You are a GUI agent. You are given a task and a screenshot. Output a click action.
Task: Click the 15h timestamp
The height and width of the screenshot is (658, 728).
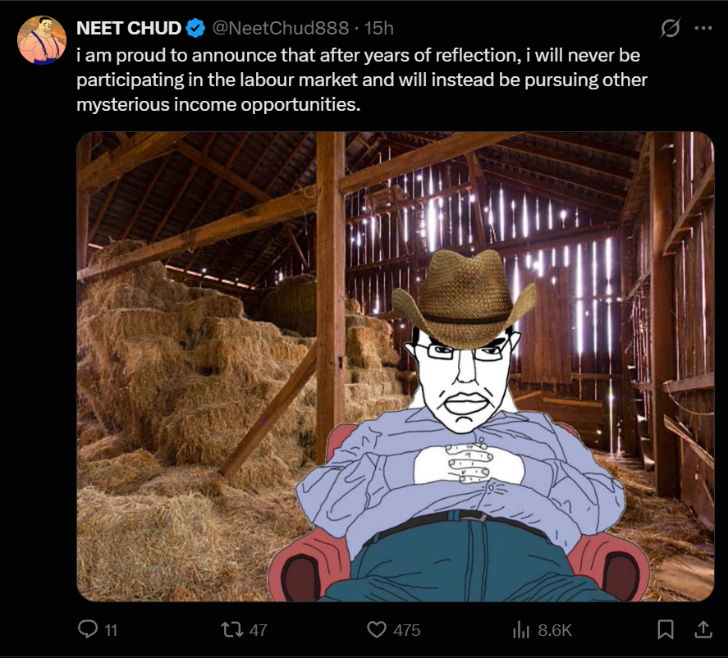coord(378,28)
